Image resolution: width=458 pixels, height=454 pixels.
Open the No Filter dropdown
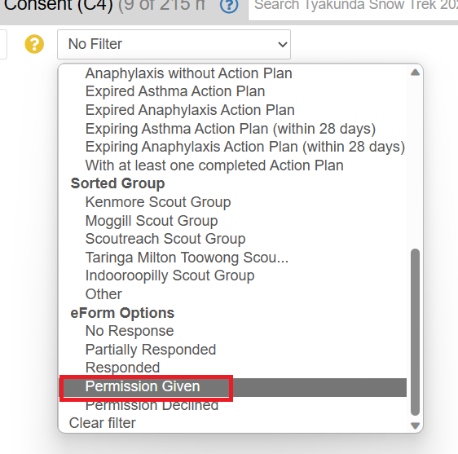pyautogui.click(x=174, y=44)
